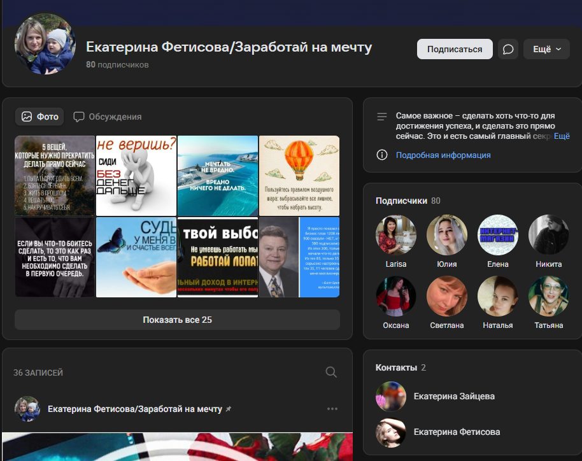
Task: Open a chat via the message bubble icon
Action: (x=507, y=48)
